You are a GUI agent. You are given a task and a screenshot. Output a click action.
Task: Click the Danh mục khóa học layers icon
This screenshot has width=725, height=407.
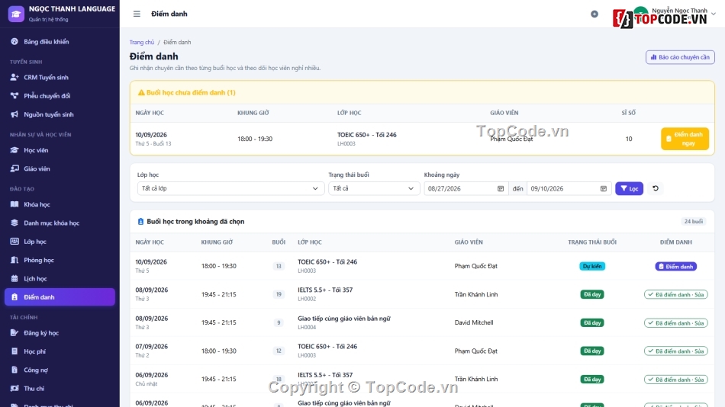[x=14, y=223]
